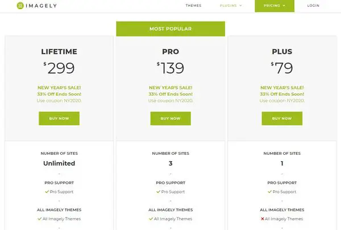Select the Lifetime plan heading
The height and width of the screenshot is (230, 341).
(59, 52)
